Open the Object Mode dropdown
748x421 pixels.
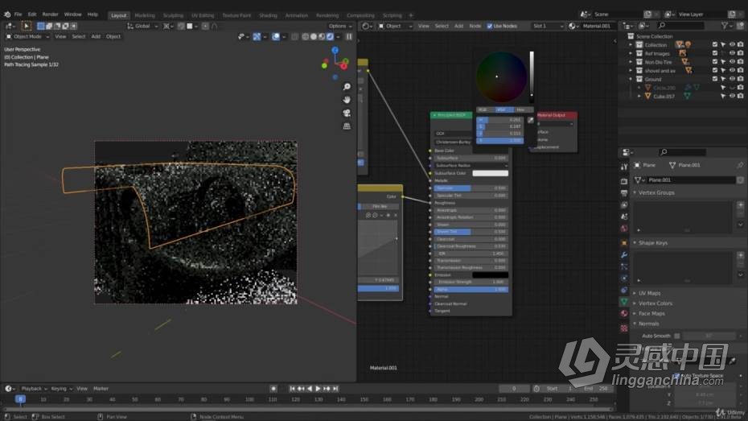point(27,36)
